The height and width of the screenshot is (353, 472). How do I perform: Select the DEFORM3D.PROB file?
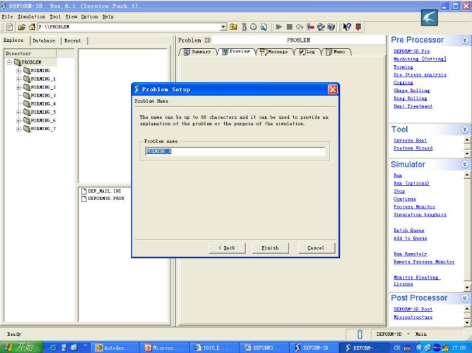point(103,199)
